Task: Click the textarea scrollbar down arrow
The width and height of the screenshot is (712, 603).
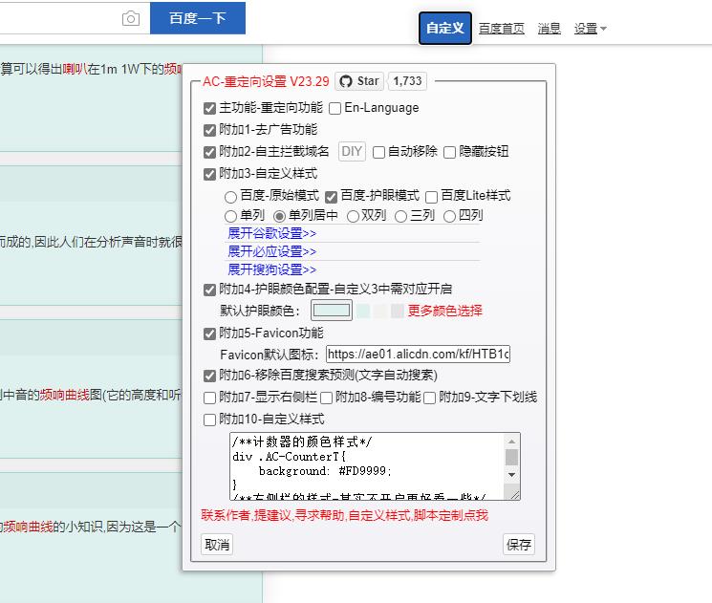Action: [511, 475]
